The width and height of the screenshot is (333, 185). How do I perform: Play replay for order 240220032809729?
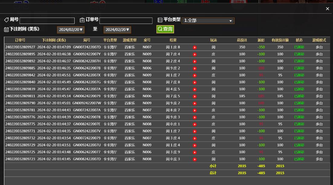click(195, 145)
